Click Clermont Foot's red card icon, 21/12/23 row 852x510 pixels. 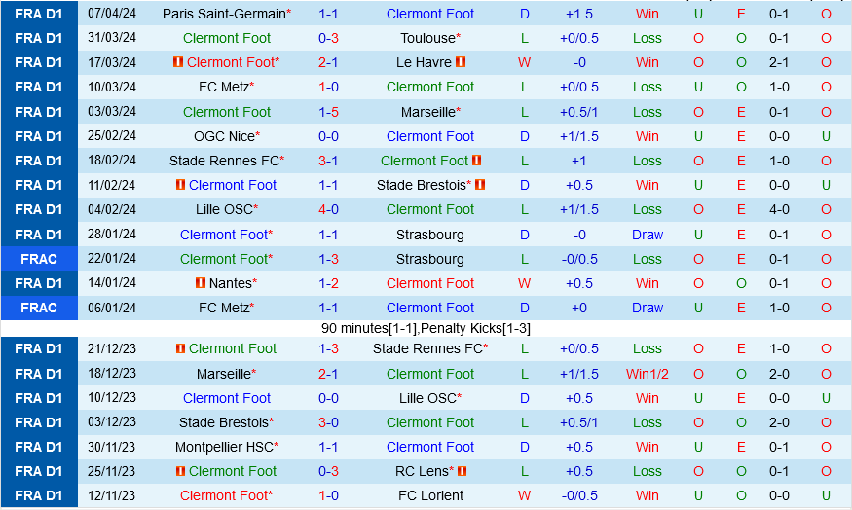pyautogui.click(x=180, y=348)
